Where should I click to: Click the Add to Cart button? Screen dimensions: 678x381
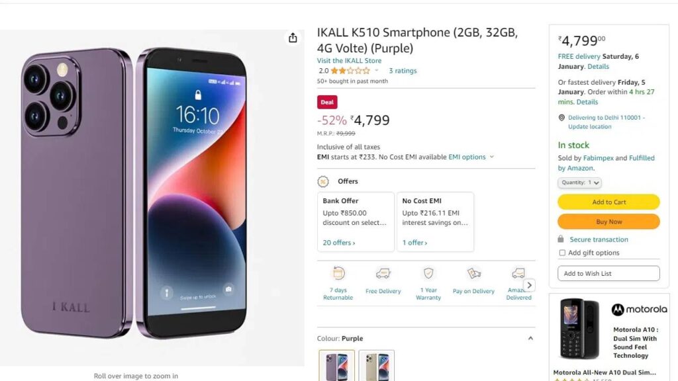click(x=609, y=202)
